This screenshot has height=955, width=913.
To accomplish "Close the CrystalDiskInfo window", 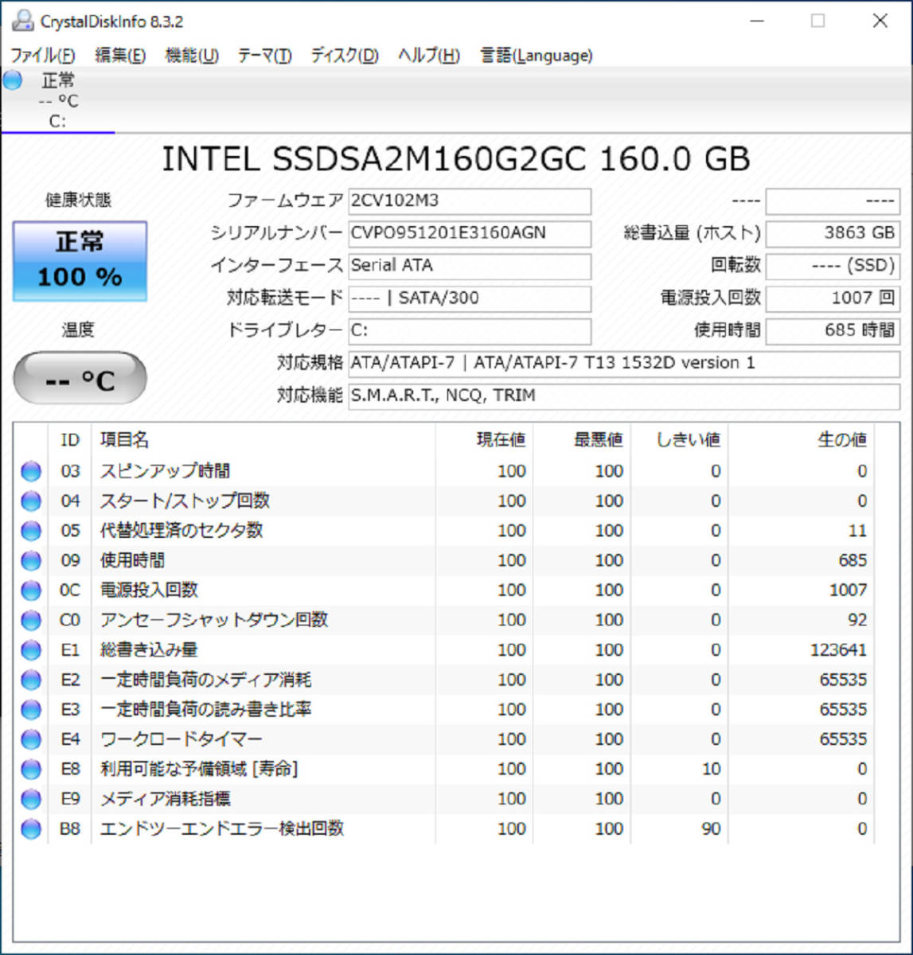I will pos(880,21).
